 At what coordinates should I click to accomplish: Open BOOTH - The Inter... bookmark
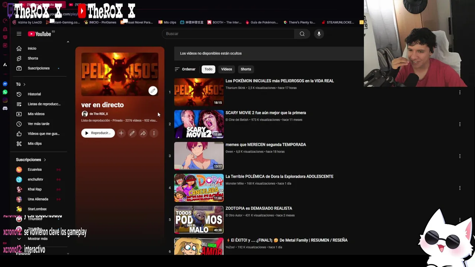[225, 22]
